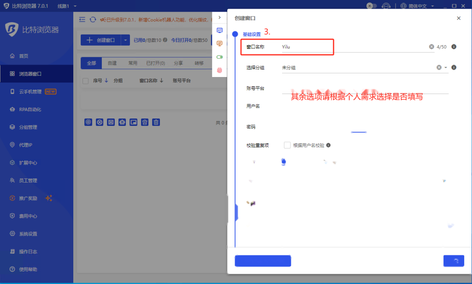Click the blue monitor icon in the side strip
Screen dimensions: 472x284
219,30
